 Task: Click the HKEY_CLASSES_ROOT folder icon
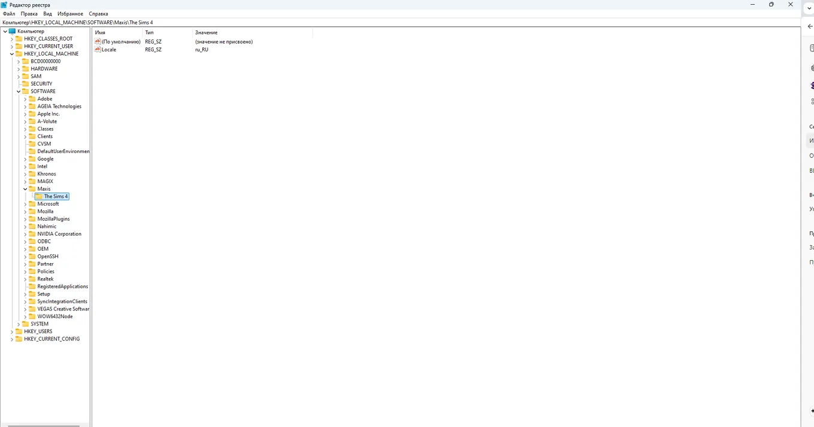[x=19, y=39]
